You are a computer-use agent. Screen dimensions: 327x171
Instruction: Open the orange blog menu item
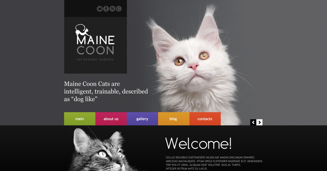coord(174,119)
